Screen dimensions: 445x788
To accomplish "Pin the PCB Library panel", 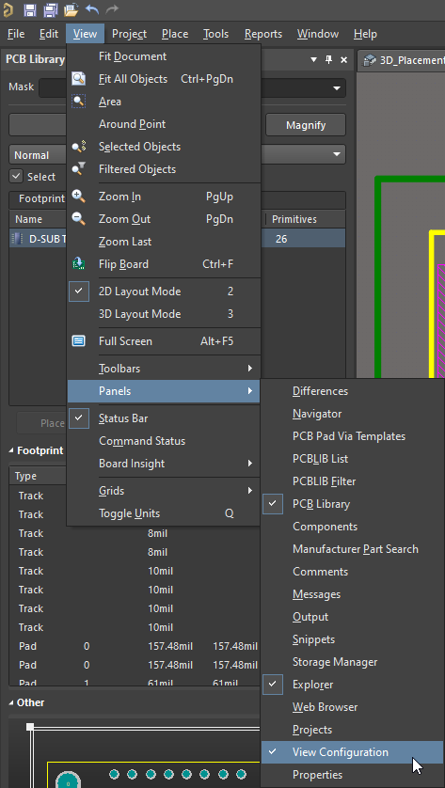I will pos(328,59).
